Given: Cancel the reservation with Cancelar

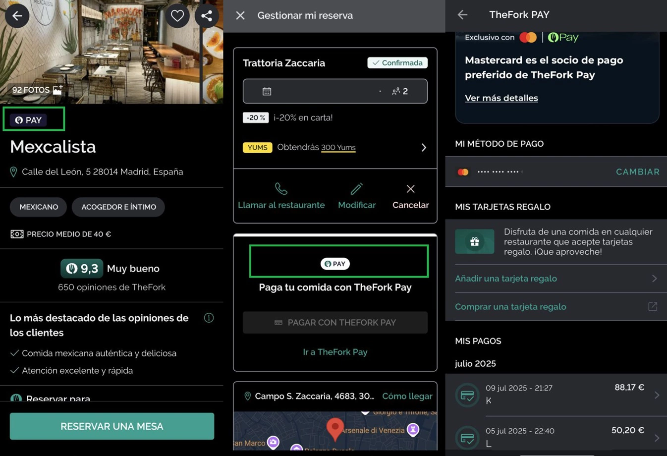Looking at the screenshot, I should (x=411, y=196).
